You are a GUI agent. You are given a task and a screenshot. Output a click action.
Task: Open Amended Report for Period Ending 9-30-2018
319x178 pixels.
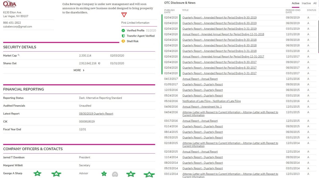(x=219, y=40)
